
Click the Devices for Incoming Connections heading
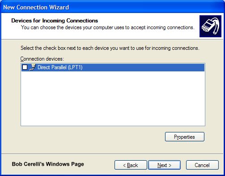pos(55,21)
